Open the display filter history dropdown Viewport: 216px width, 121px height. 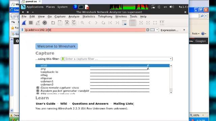(x=157, y=30)
